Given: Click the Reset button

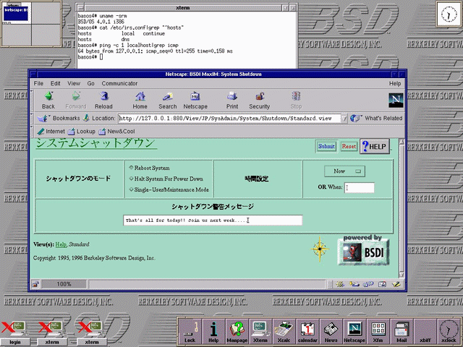Looking at the screenshot, I should point(349,146).
